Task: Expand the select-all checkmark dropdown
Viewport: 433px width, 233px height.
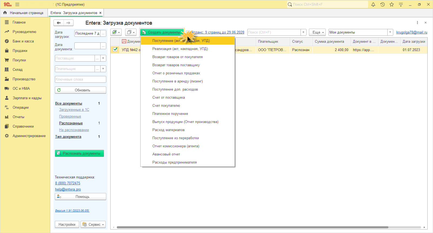Action: [116, 32]
